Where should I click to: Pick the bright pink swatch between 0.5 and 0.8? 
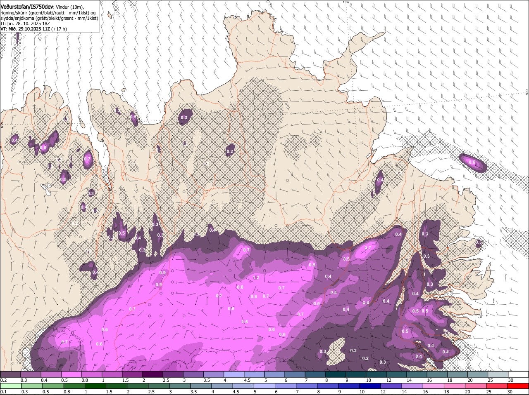[x=71, y=374]
